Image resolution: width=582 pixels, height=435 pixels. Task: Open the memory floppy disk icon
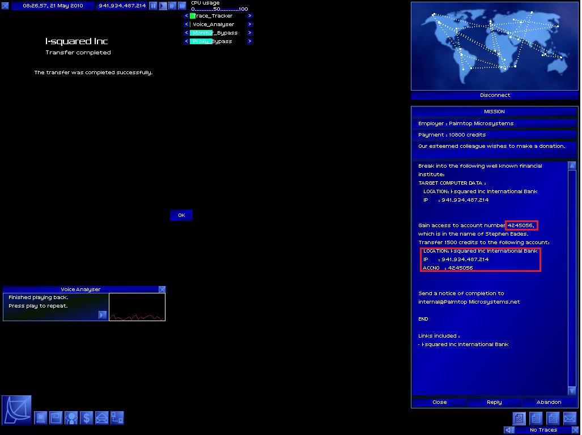click(56, 418)
